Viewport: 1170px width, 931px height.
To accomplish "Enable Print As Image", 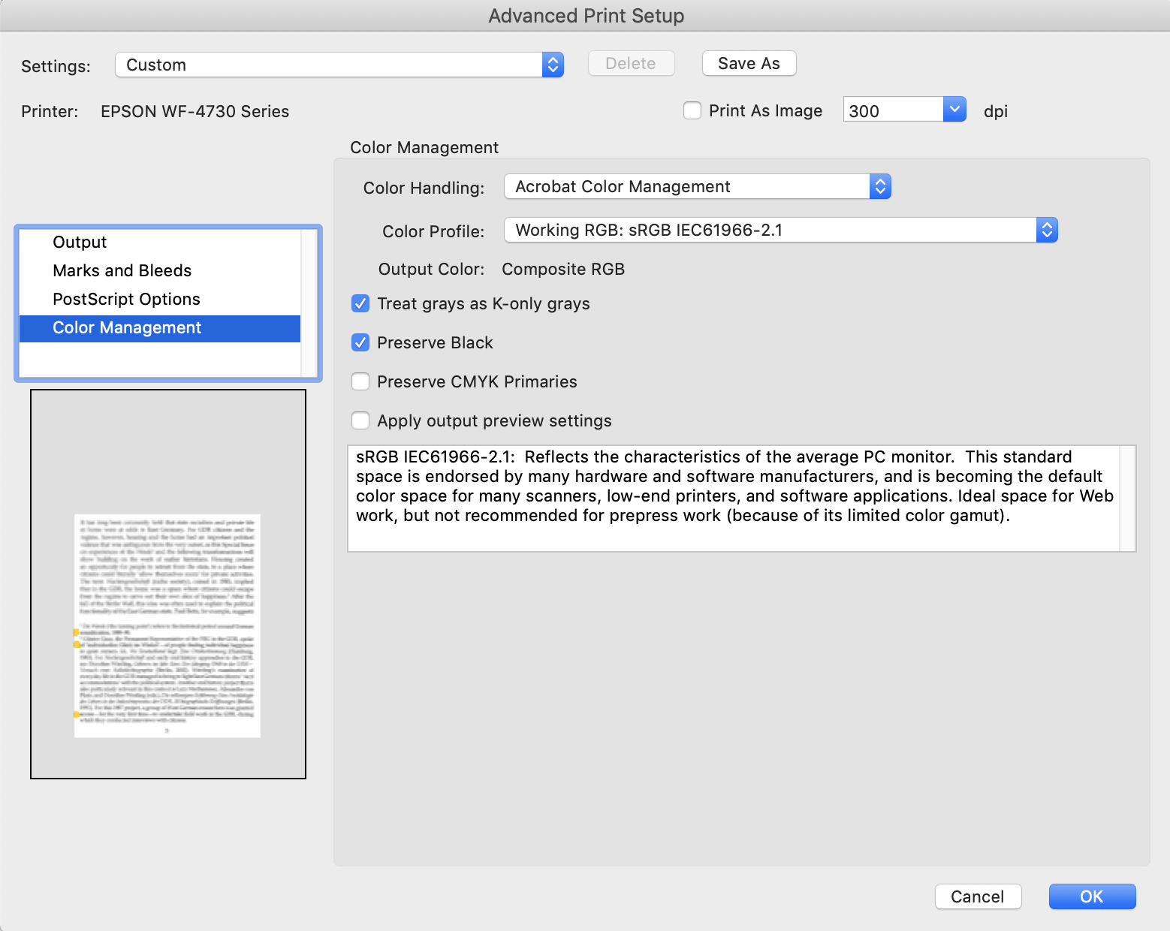I will tap(692, 110).
